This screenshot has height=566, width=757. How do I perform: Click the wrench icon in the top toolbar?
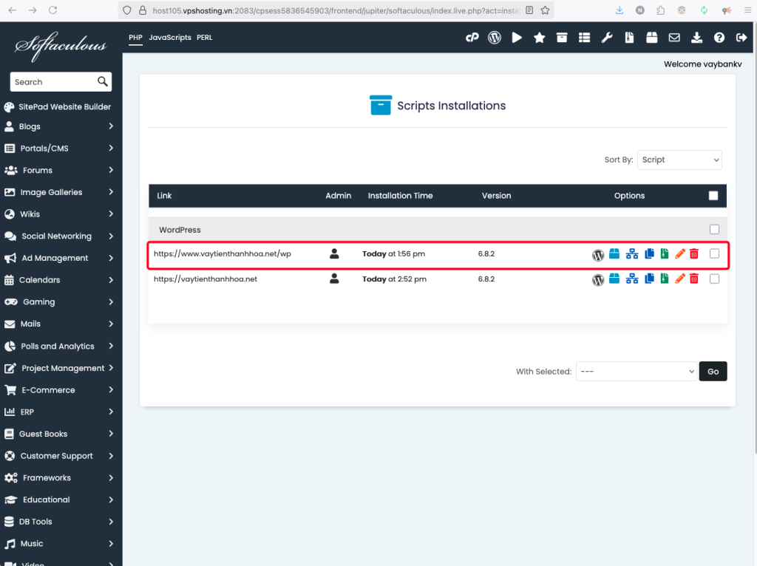click(606, 38)
